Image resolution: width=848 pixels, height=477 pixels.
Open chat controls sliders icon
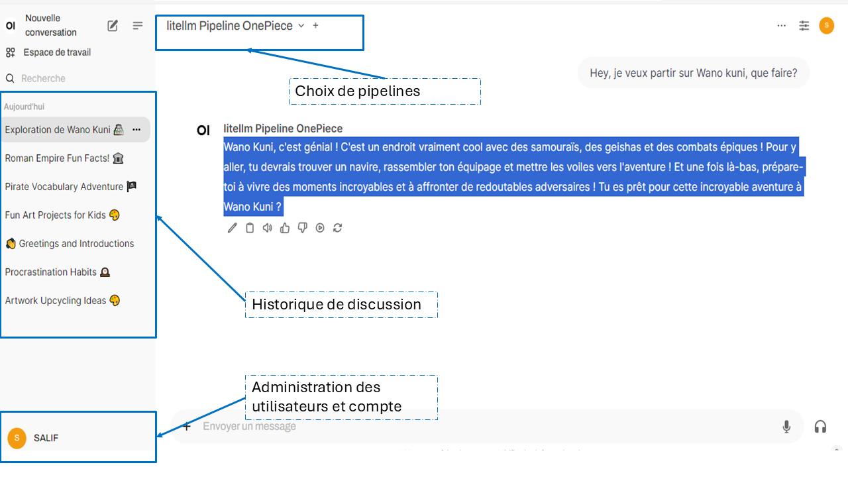(804, 26)
